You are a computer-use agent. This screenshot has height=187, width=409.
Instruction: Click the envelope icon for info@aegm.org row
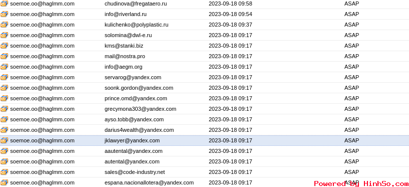click(4, 67)
